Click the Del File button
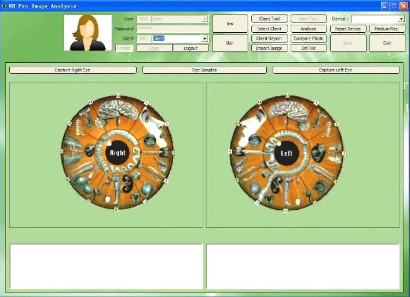410x297 pixels. pos(309,48)
